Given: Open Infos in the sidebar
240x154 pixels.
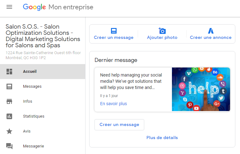Looking at the screenshot, I should point(43,101).
